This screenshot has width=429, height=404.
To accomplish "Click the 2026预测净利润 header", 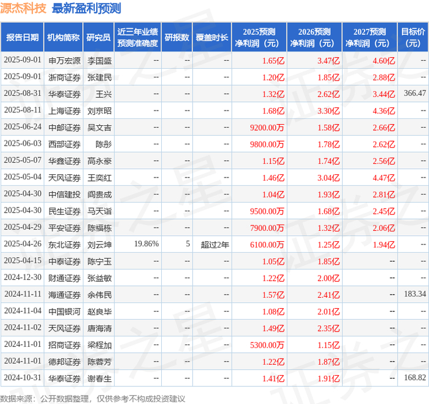I will 314,37.
